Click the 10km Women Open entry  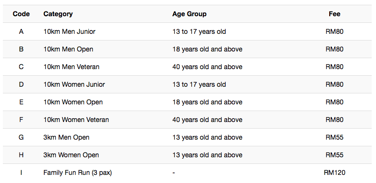coord(73,102)
